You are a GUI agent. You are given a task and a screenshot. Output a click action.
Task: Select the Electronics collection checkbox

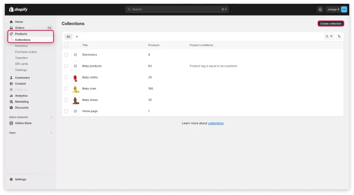66,55
